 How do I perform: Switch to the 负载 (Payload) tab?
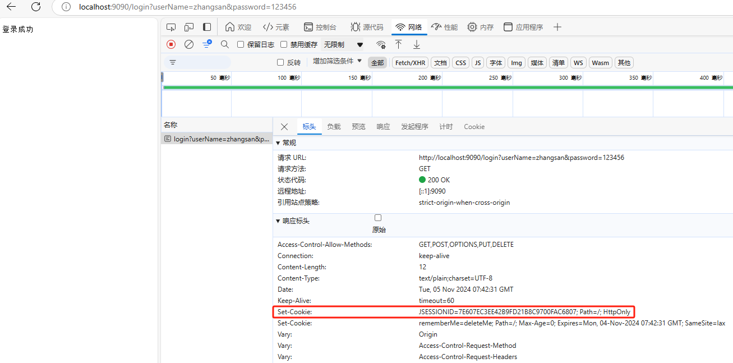334,127
